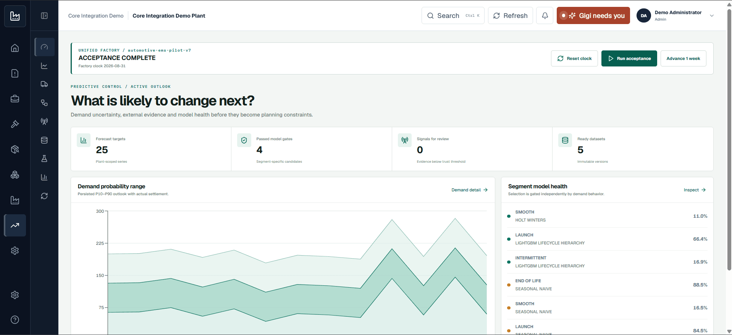Click the Reset clock button
The width and height of the screenshot is (732, 335).
(x=574, y=58)
